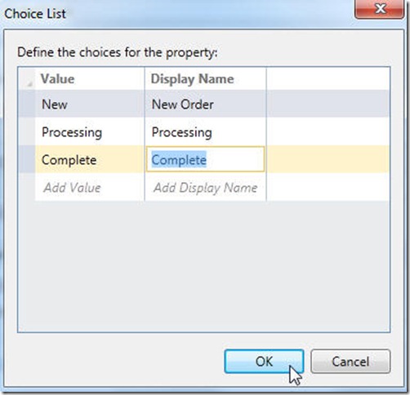Click the 'Display Name' column header
Image resolution: width=410 pixels, height=395 pixels.
205,78
